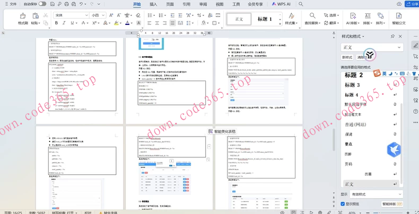
Task: Apply bold formatting with B icon
Action: [x=56, y=23]
